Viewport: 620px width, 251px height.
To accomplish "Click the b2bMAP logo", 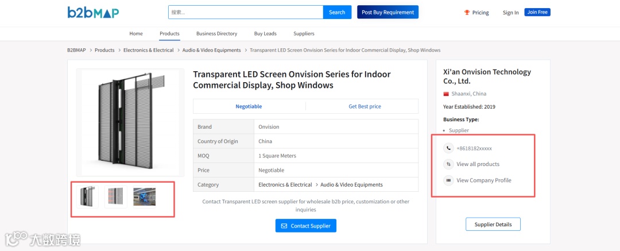I will tap(93, 12).
